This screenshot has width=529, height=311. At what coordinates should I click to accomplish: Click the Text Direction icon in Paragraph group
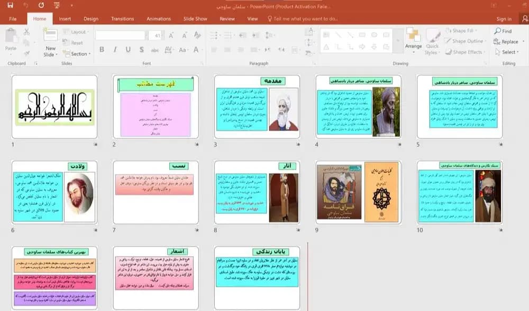click(x=309, y=32)
